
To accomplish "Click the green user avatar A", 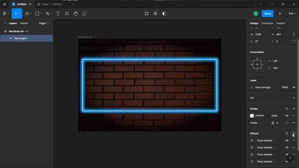I will (256, 14).
